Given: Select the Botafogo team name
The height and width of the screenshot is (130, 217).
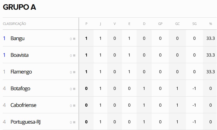Looking at the screenshot, I should pos(20,88).
